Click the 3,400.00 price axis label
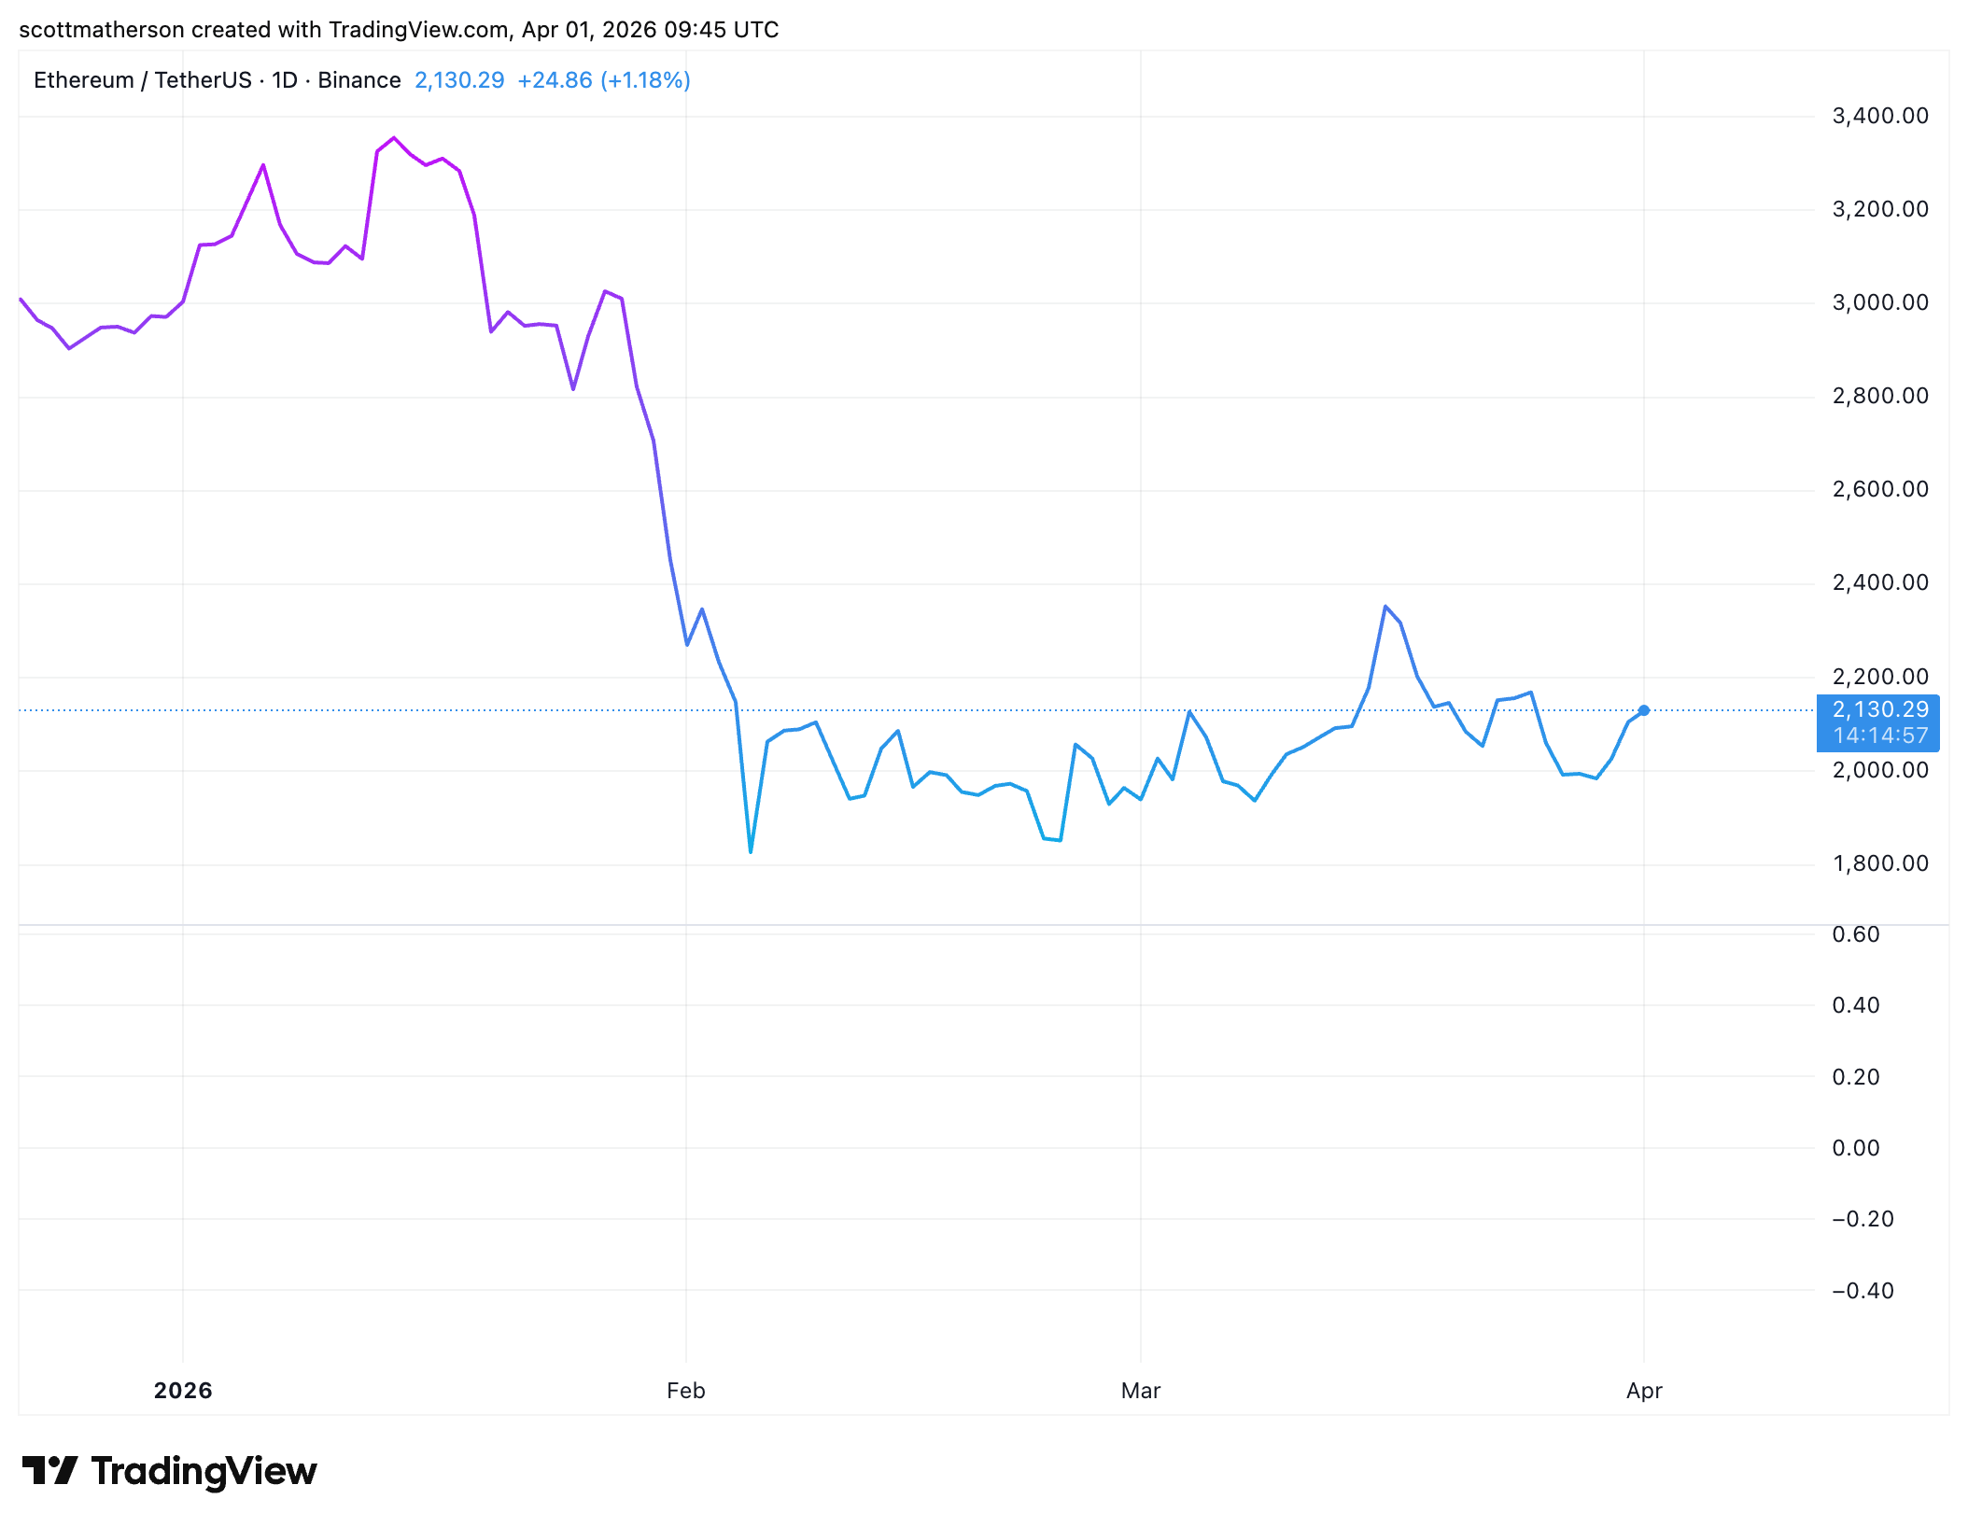 [1879, 116]
